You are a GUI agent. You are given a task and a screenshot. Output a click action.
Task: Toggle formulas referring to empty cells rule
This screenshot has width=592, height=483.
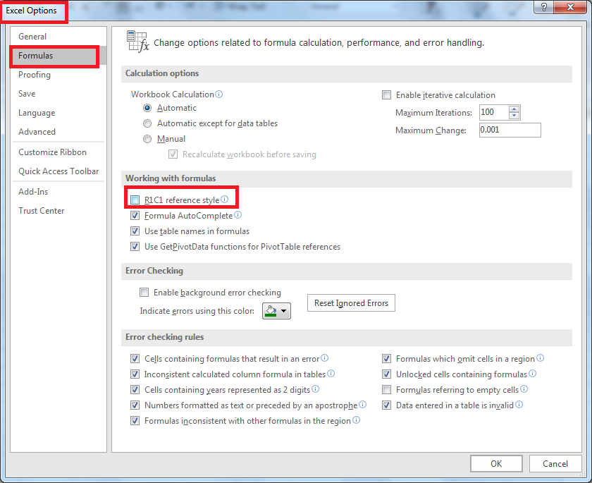pyautogui.click(x=386, y=390)
